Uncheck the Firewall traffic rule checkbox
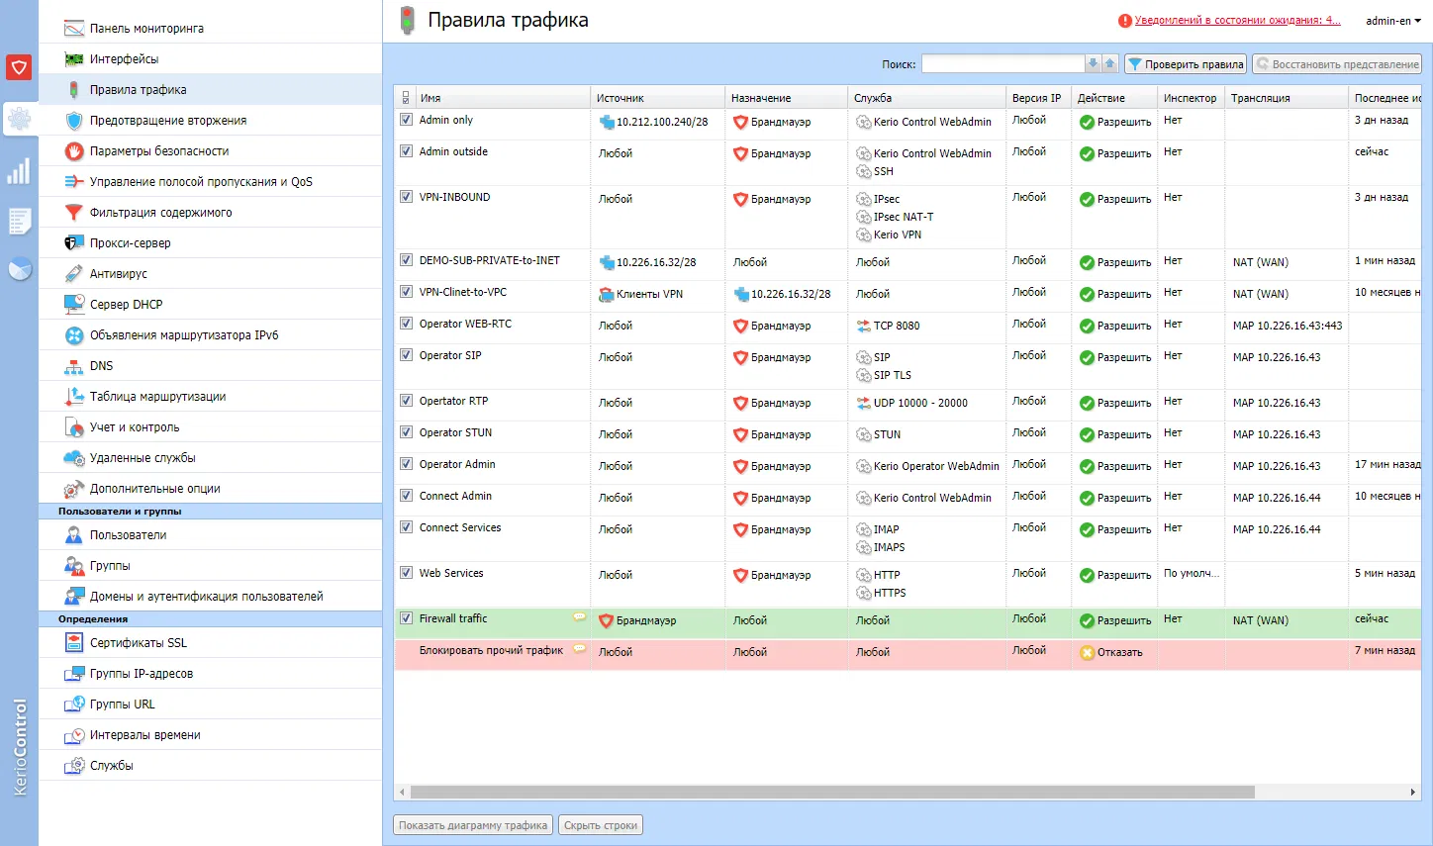 click(406, 618)
